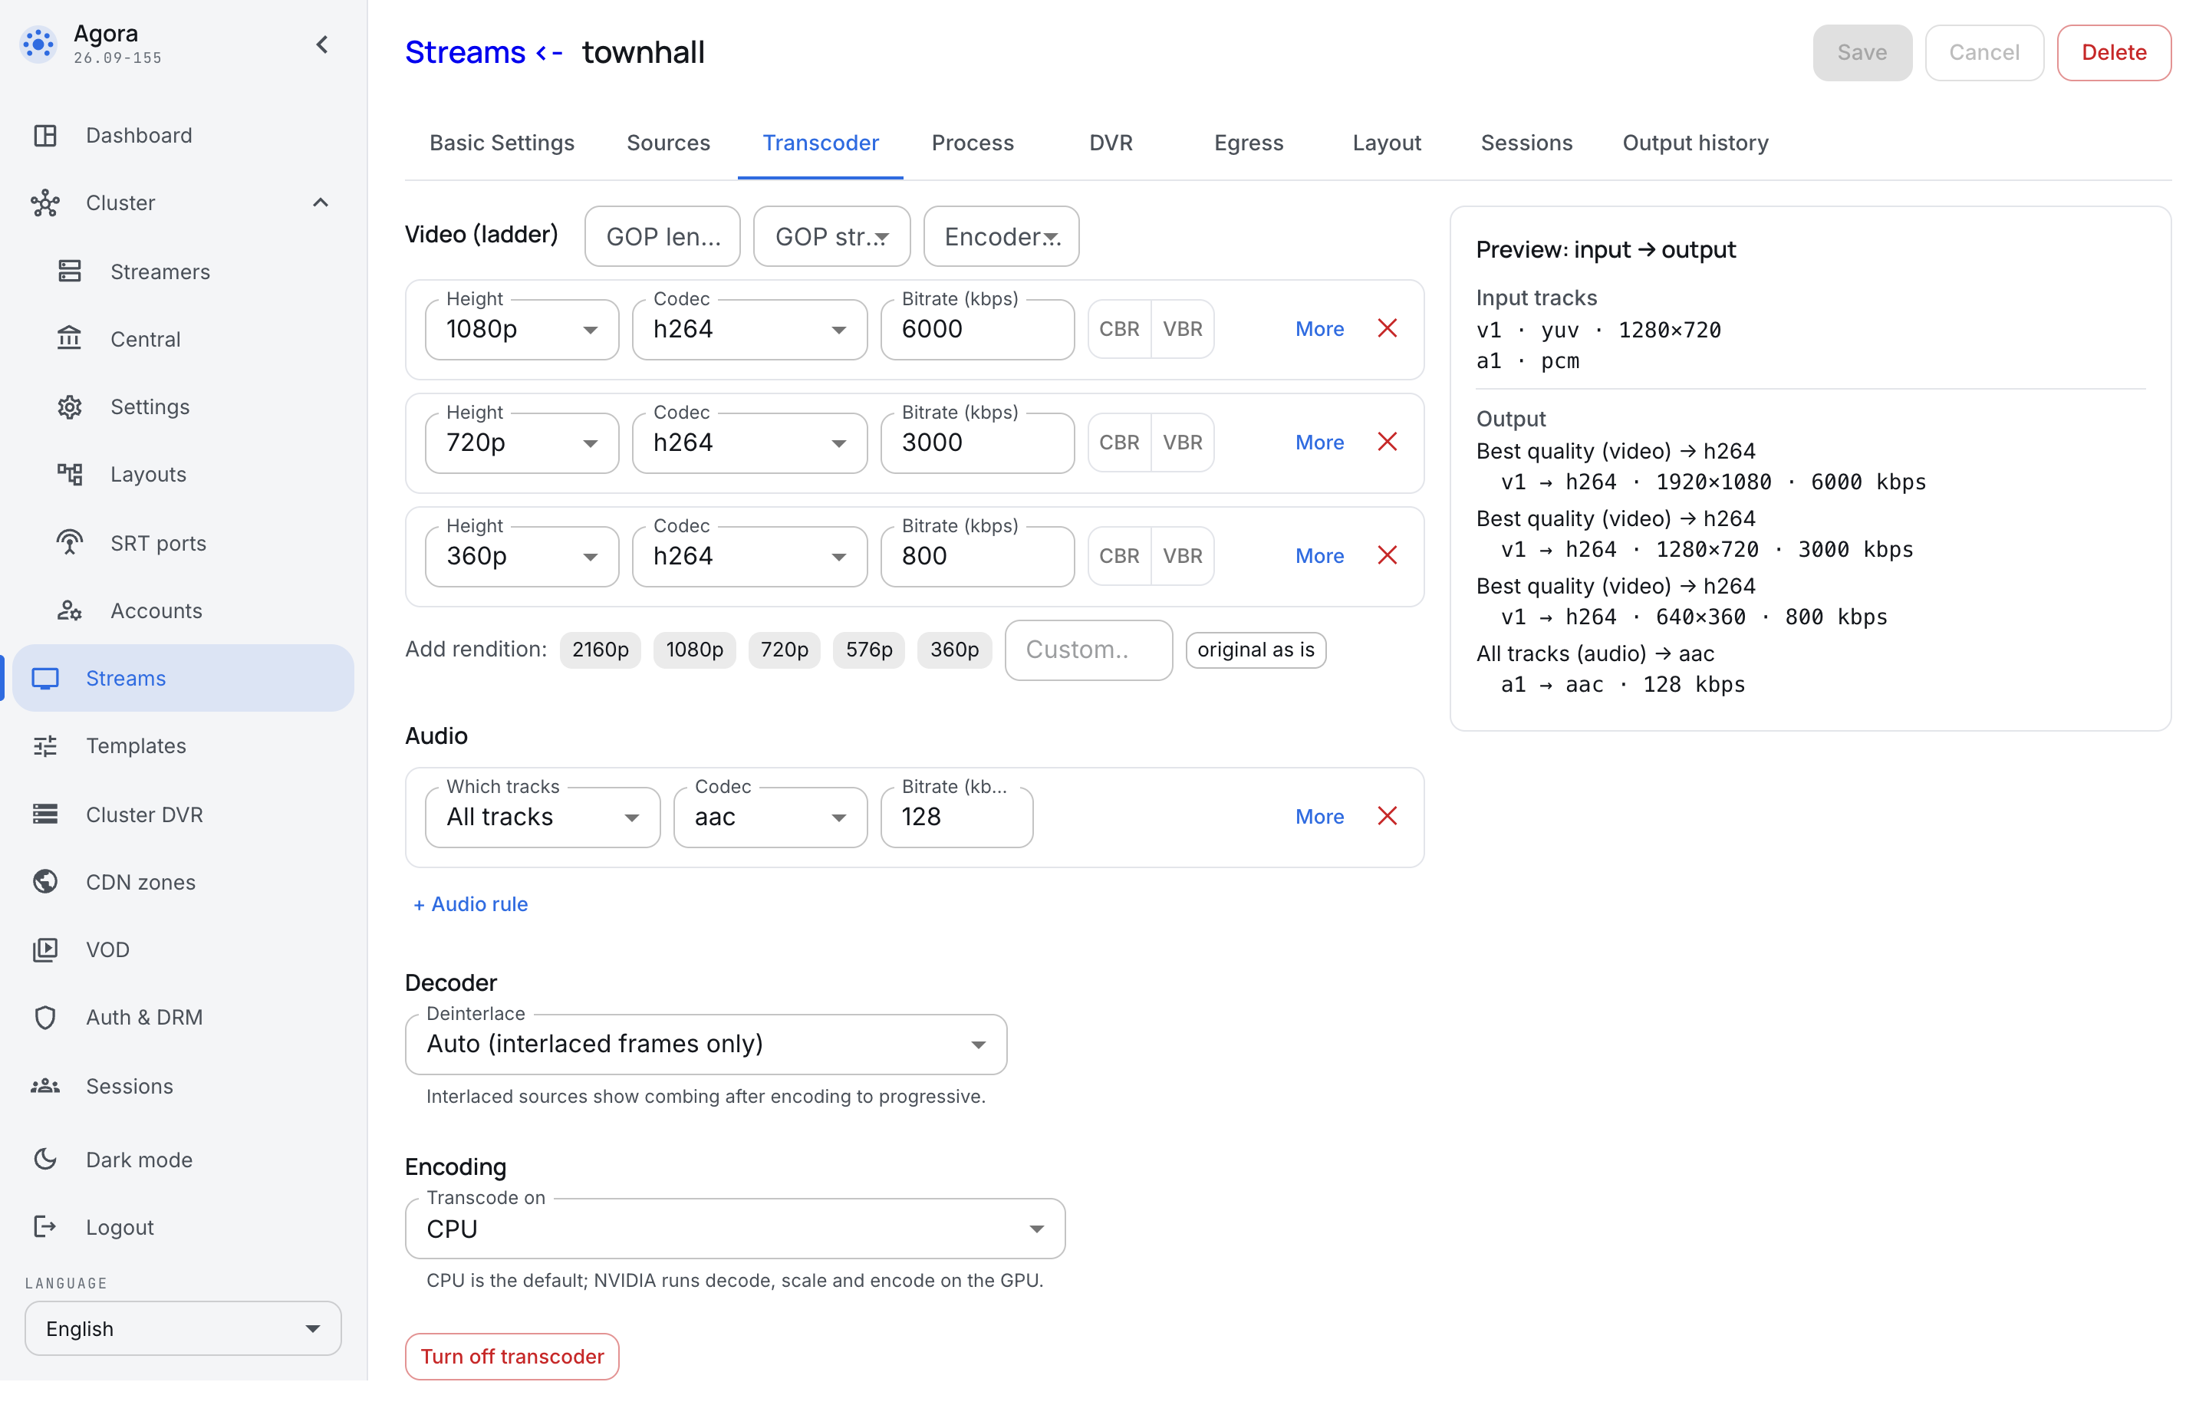The width and height of the screenshot is (2209, 1405).
Task: Open Layouts via its tree icon
Action: pyautogui.click(x=70, y=474)
